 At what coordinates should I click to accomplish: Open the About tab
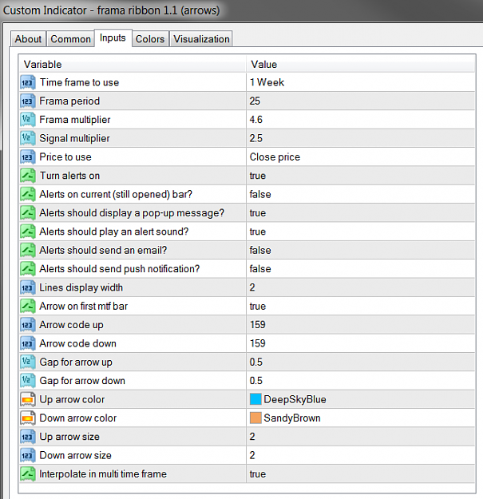click(28, 39)
